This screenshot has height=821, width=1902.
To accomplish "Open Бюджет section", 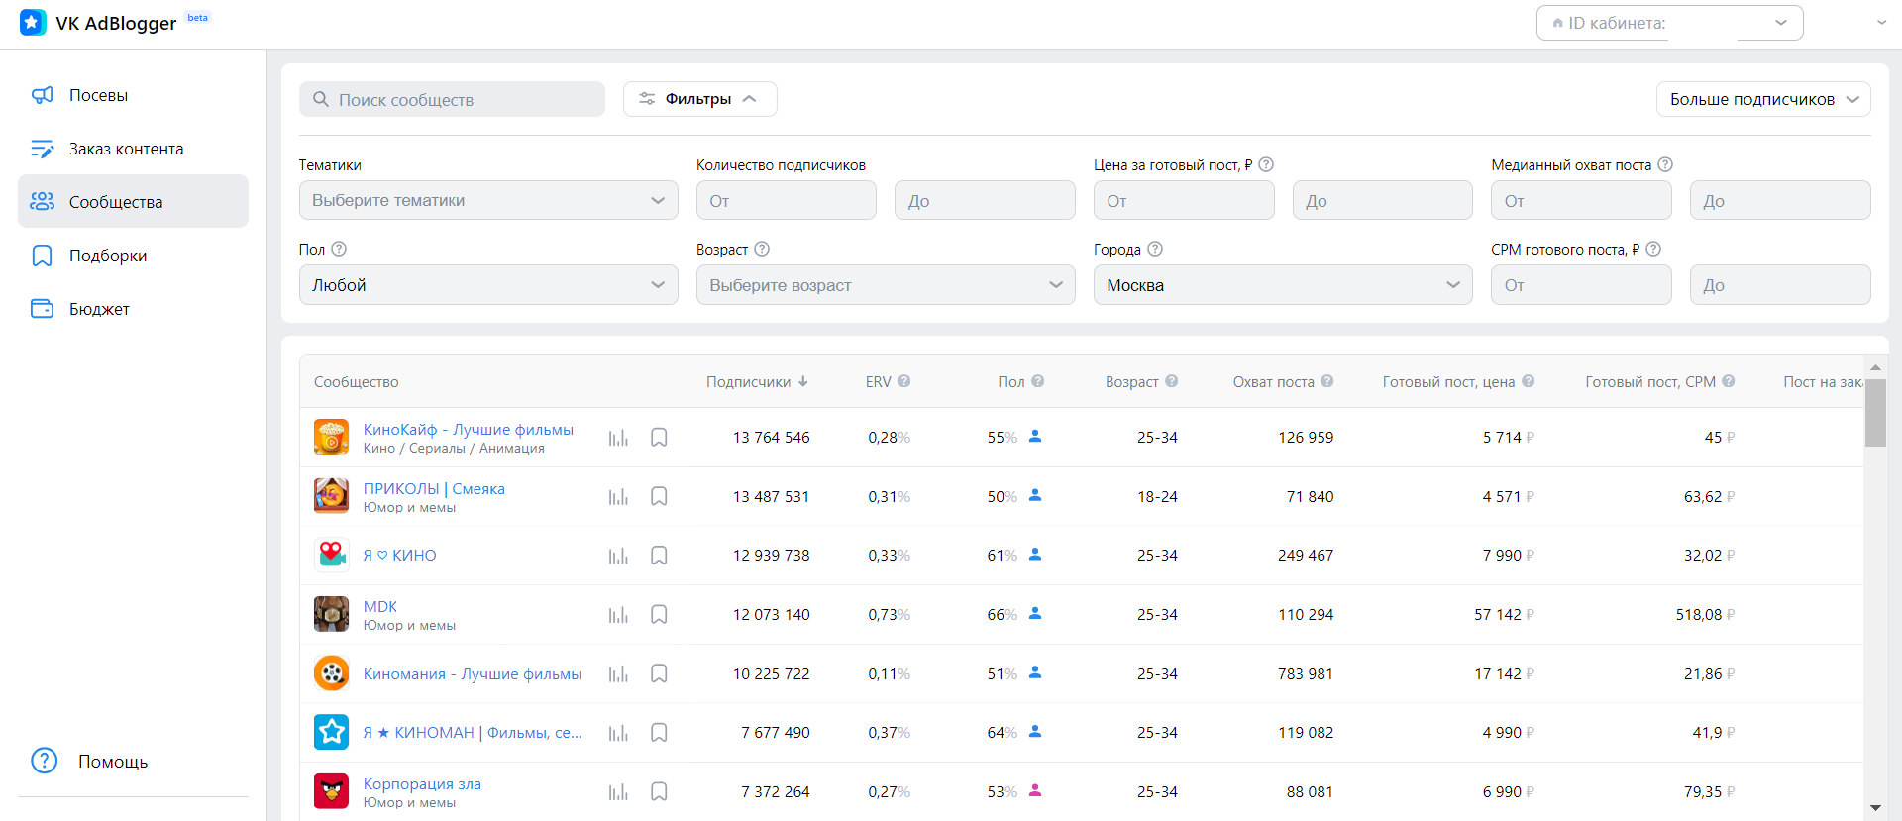I will (x=133, y=309).
